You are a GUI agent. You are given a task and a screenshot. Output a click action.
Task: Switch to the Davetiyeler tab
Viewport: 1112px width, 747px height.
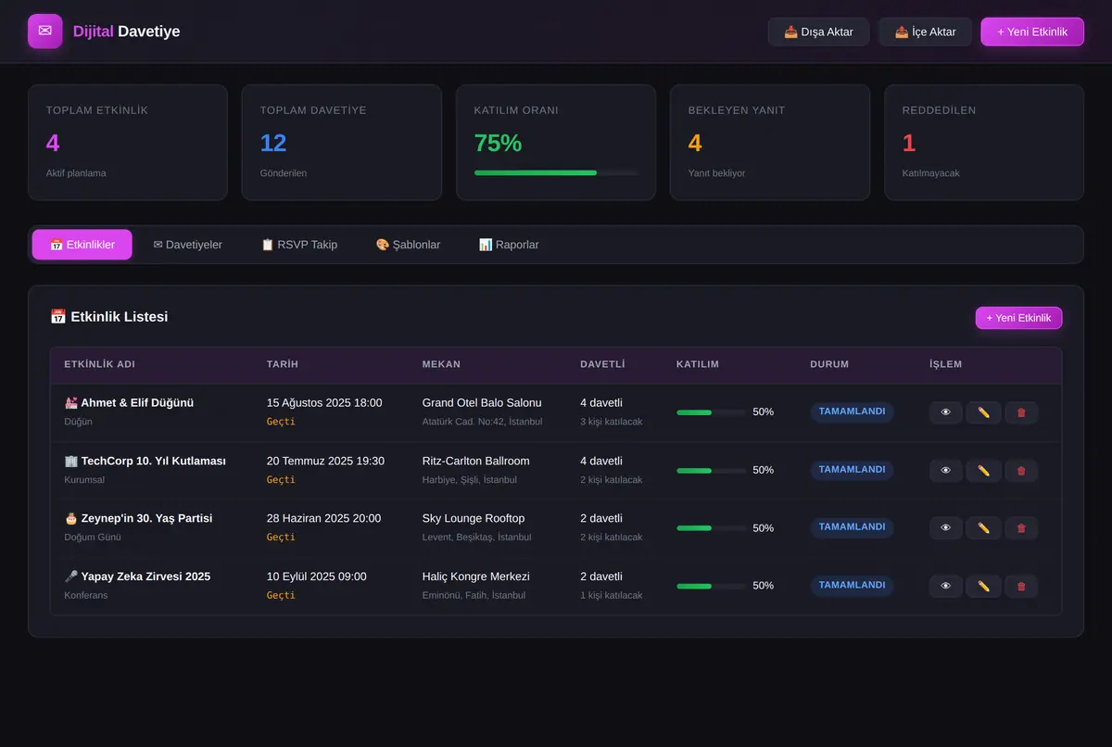(x=187, y=245)
